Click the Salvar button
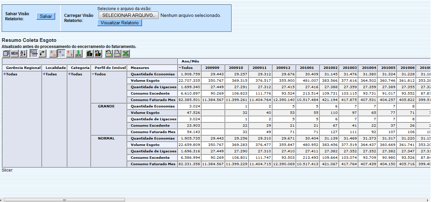 [46, 16]
